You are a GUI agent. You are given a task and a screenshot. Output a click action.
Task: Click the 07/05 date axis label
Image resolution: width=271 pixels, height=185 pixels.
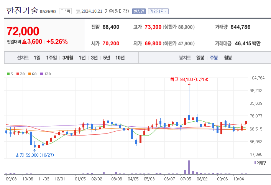point(186,179)
